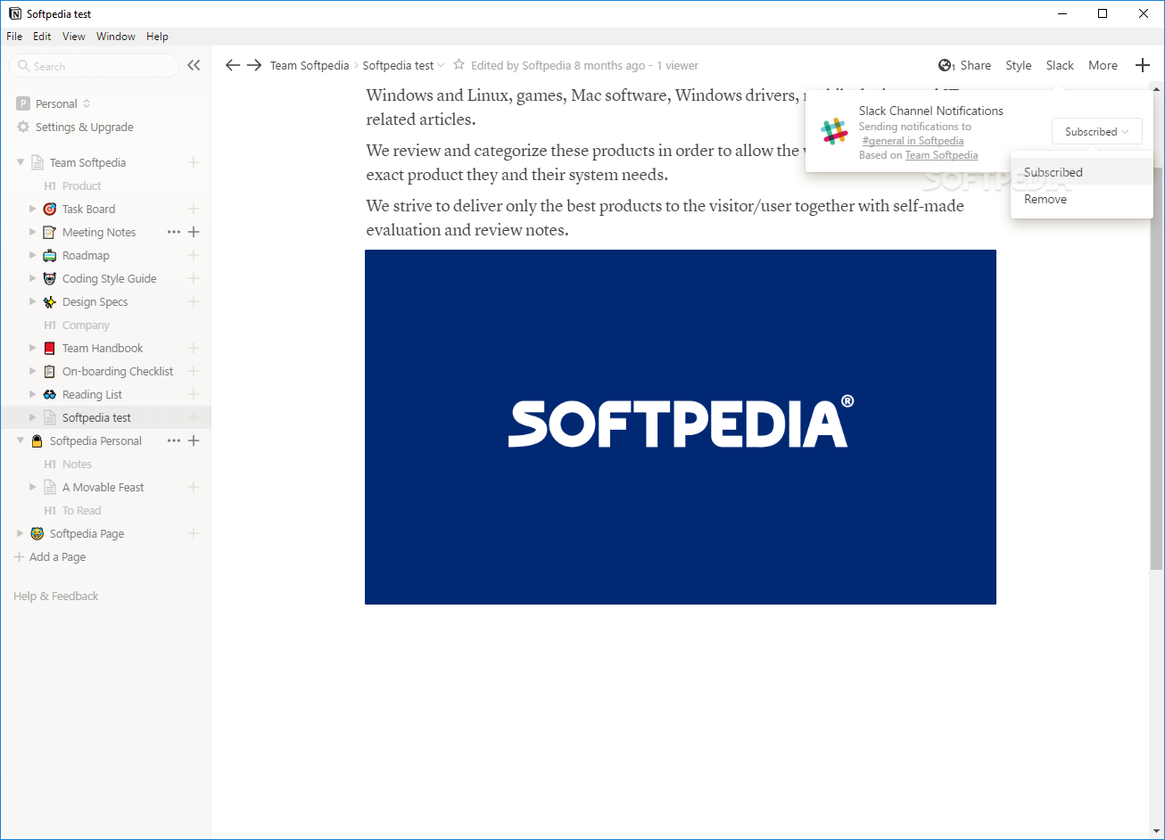1165x840 pixels.
Task: Add a subpage under Softpedia Personal
Action: coord(194,441)
